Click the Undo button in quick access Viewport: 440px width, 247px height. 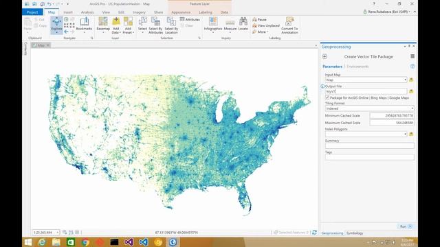pos(49,4)
